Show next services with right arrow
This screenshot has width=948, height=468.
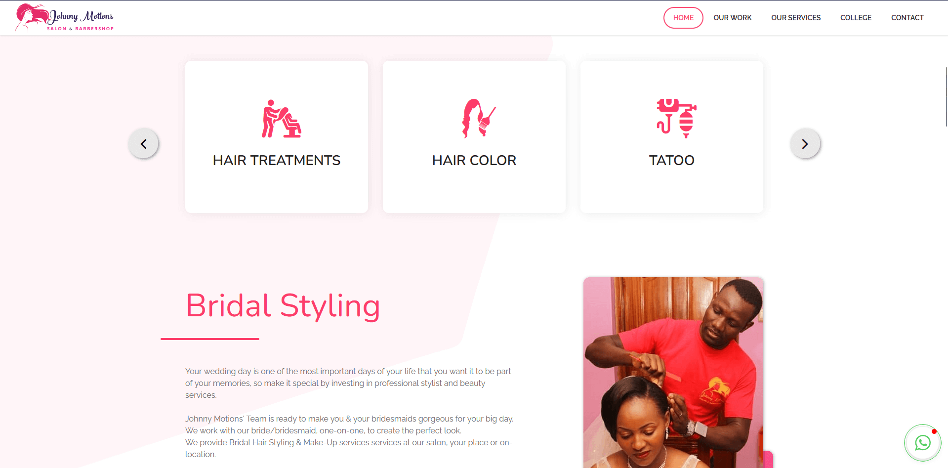tap(805, 144)
